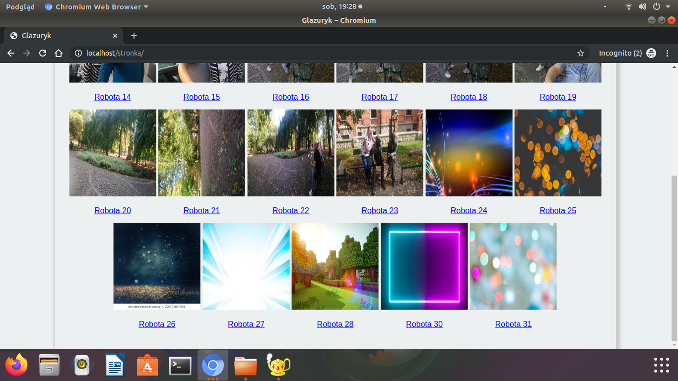Show Applications grid in the dock
The height and width of the screenshot is (381, 678).
tap(661, 365)
